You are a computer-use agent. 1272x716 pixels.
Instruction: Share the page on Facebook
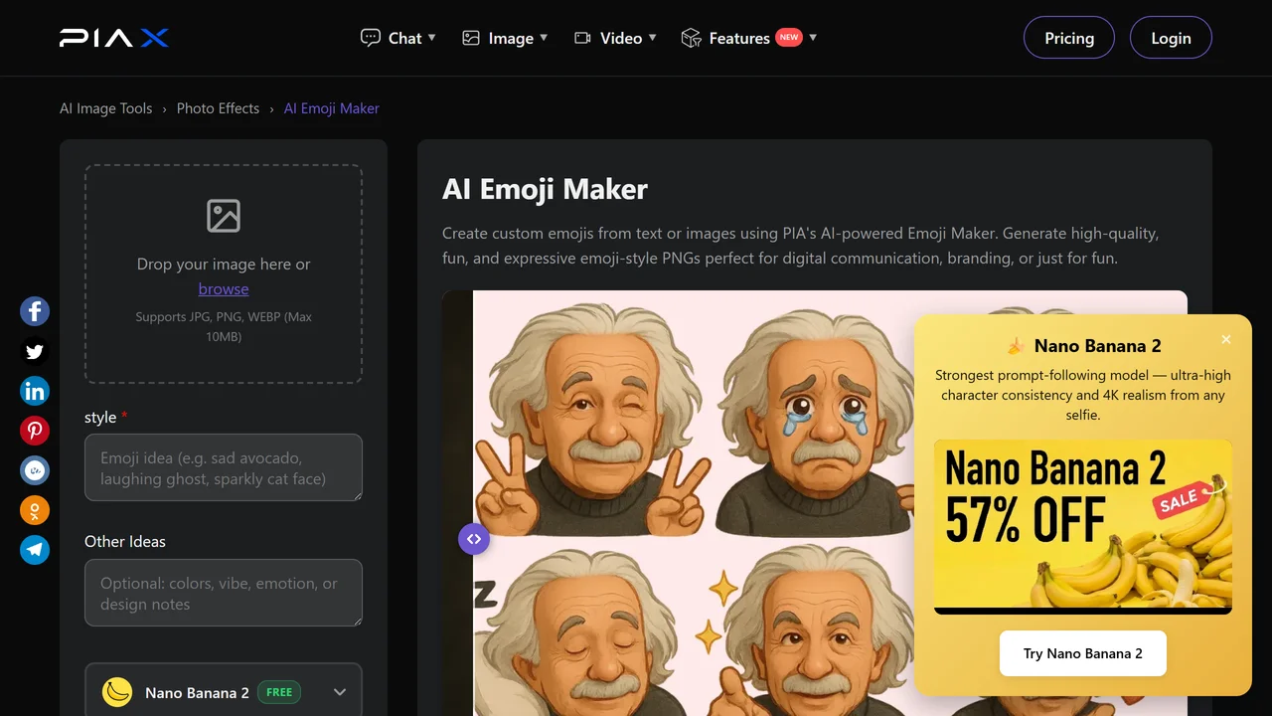point(35,311)
